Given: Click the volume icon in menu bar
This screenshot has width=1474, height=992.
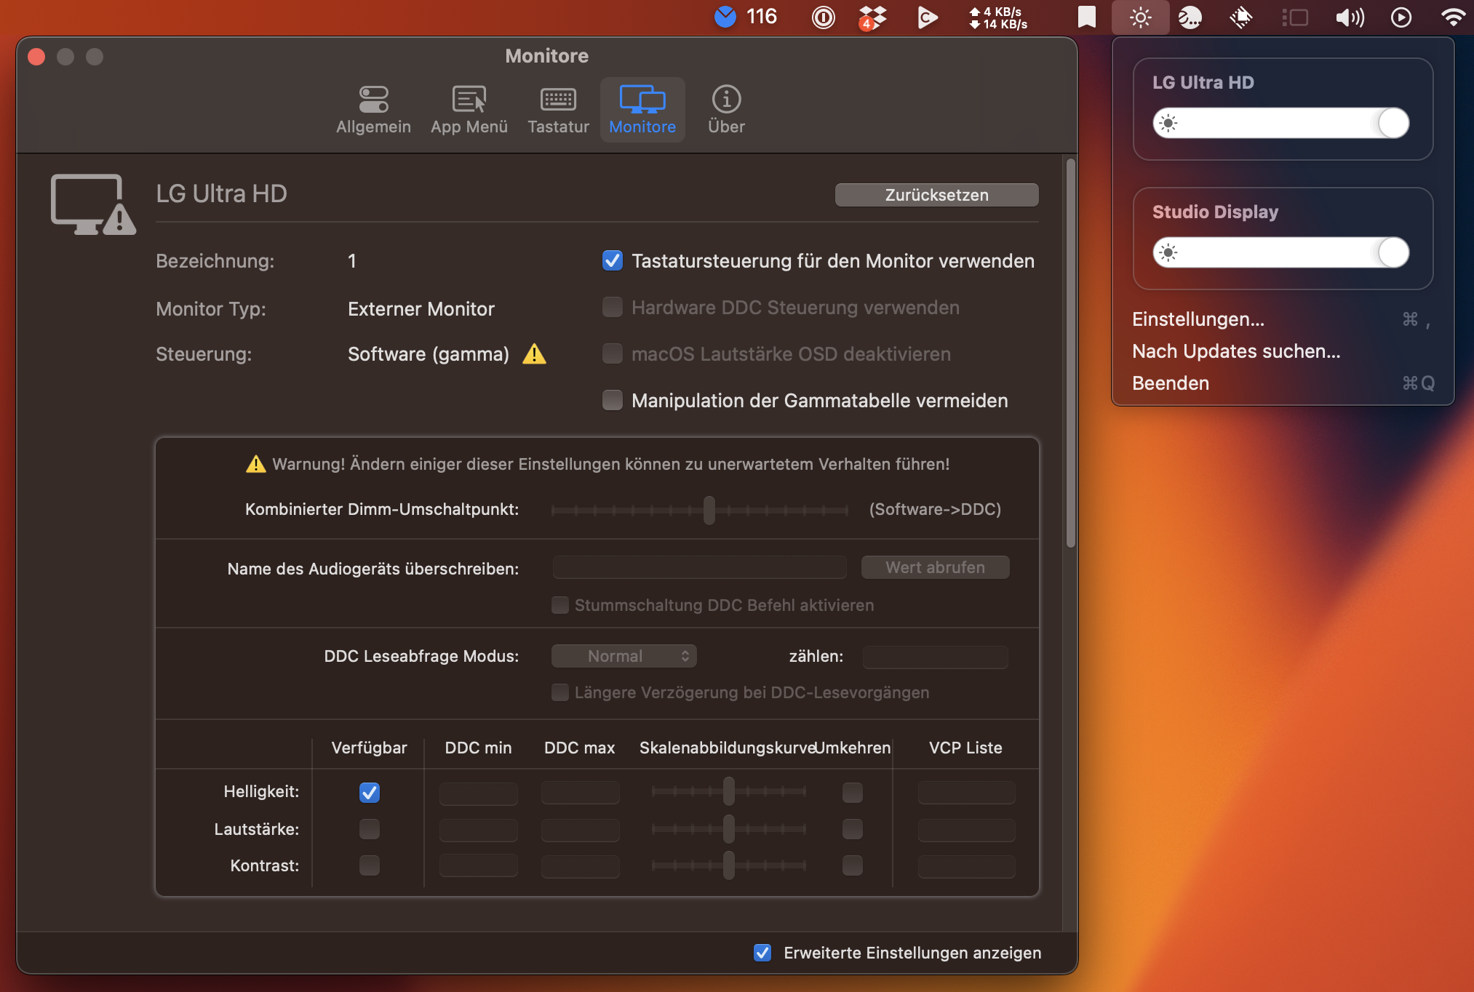Looking at the screenshot, I should coord(1348,17).
